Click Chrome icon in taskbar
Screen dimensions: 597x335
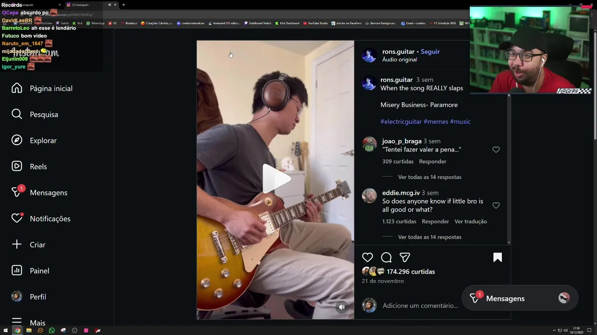tap(17, 330)
